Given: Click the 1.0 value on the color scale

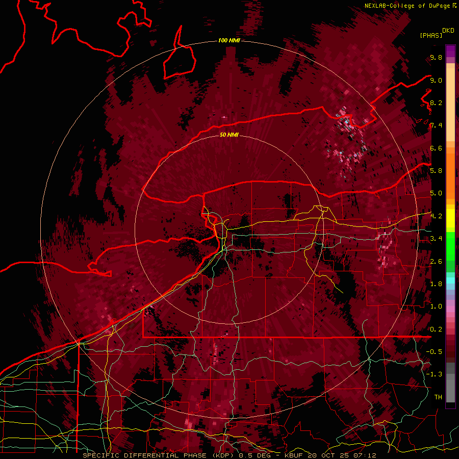Looking at the screenshot, I should (x=436, y=306).
